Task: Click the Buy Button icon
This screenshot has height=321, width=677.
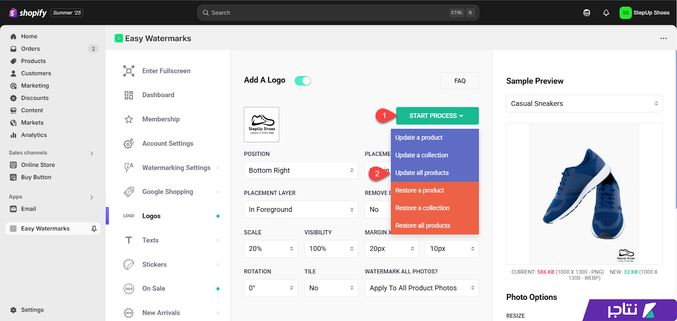Action: [14, 177]
